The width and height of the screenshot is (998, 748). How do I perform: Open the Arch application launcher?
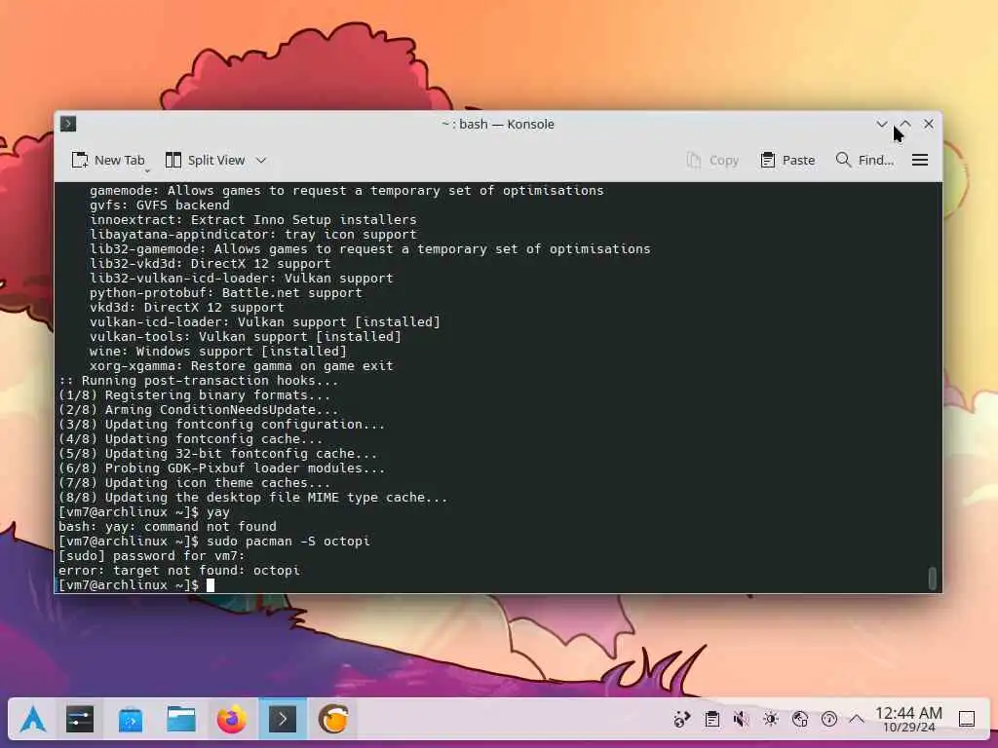pos(32,720)
